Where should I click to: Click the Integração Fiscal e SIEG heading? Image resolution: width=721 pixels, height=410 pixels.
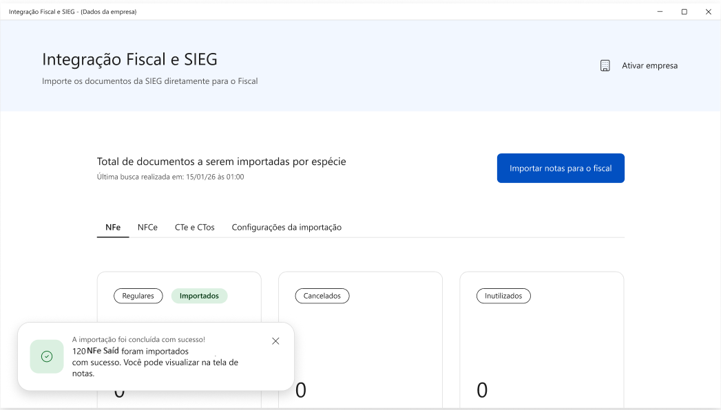click(129, 59)
